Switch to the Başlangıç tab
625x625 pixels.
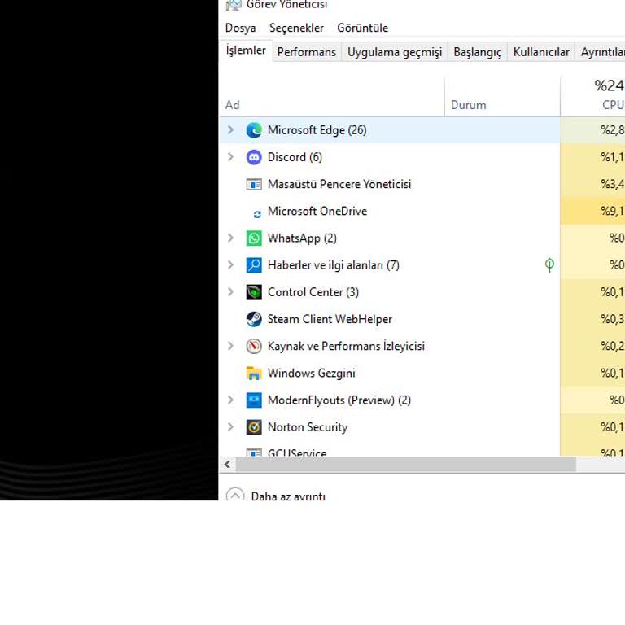click(x=477, y=52)
